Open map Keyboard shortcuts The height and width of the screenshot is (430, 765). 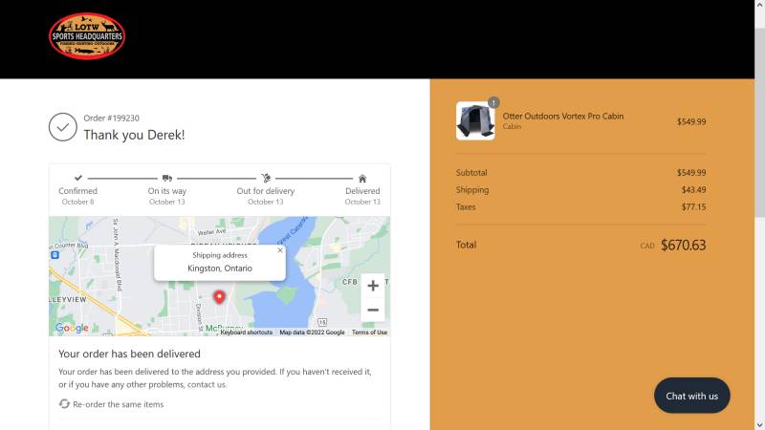[247, 332]
